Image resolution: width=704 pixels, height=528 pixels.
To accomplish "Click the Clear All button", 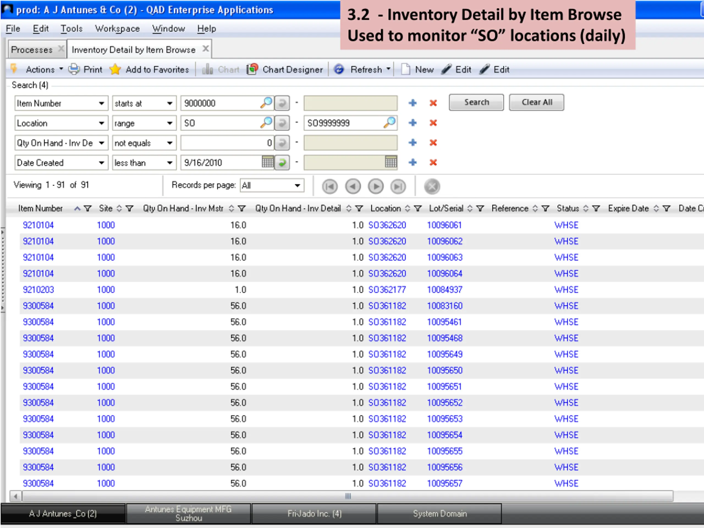I will point(536,102).
